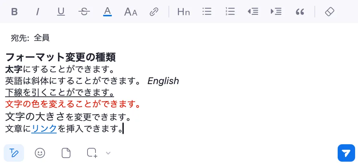
Task: Apply numbered list formatting
Action: (x=230, y=12)
